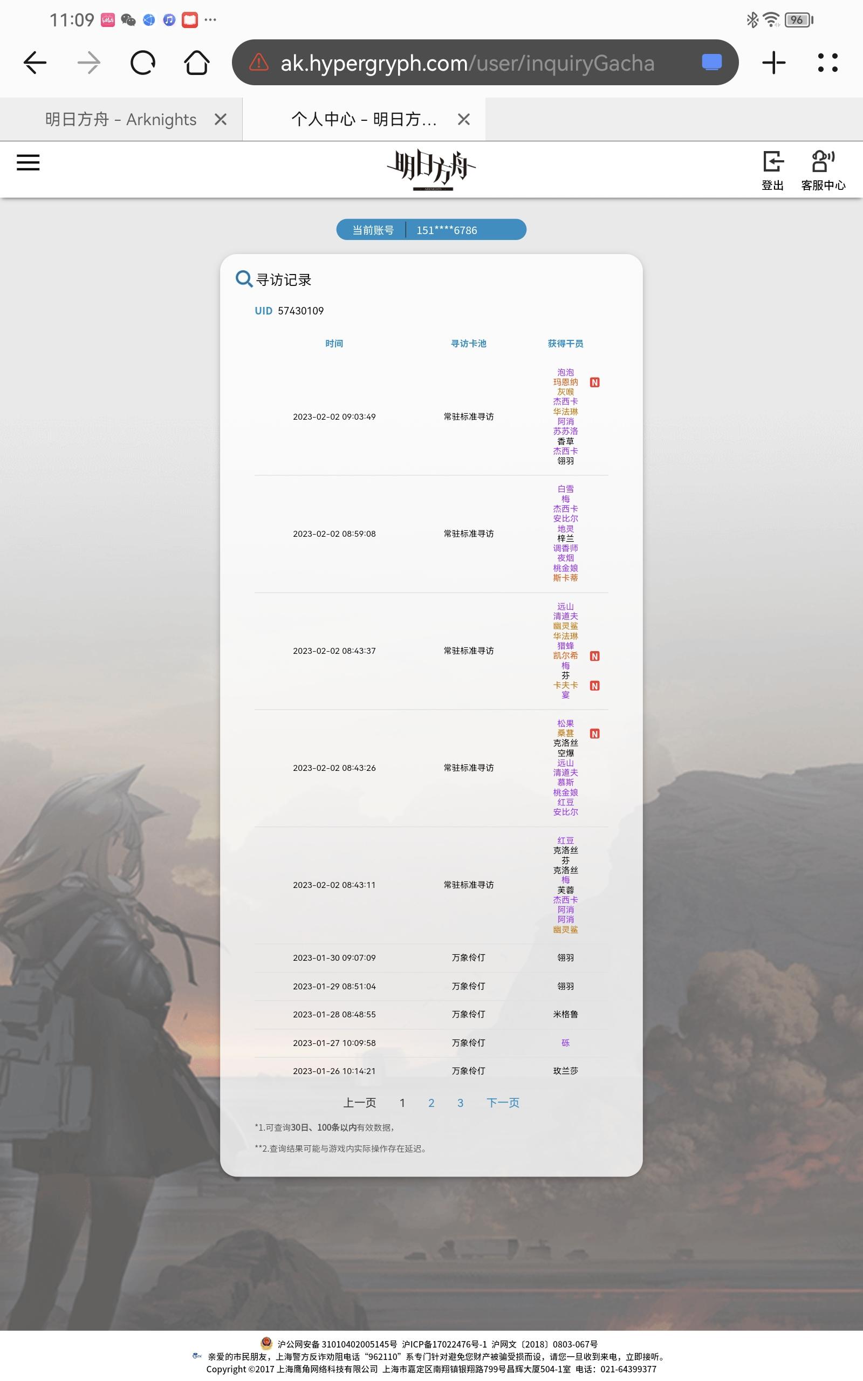863x1381 pixels.
Task: Tap the battery indicator showing 96
Action: (x=798, y=20)
